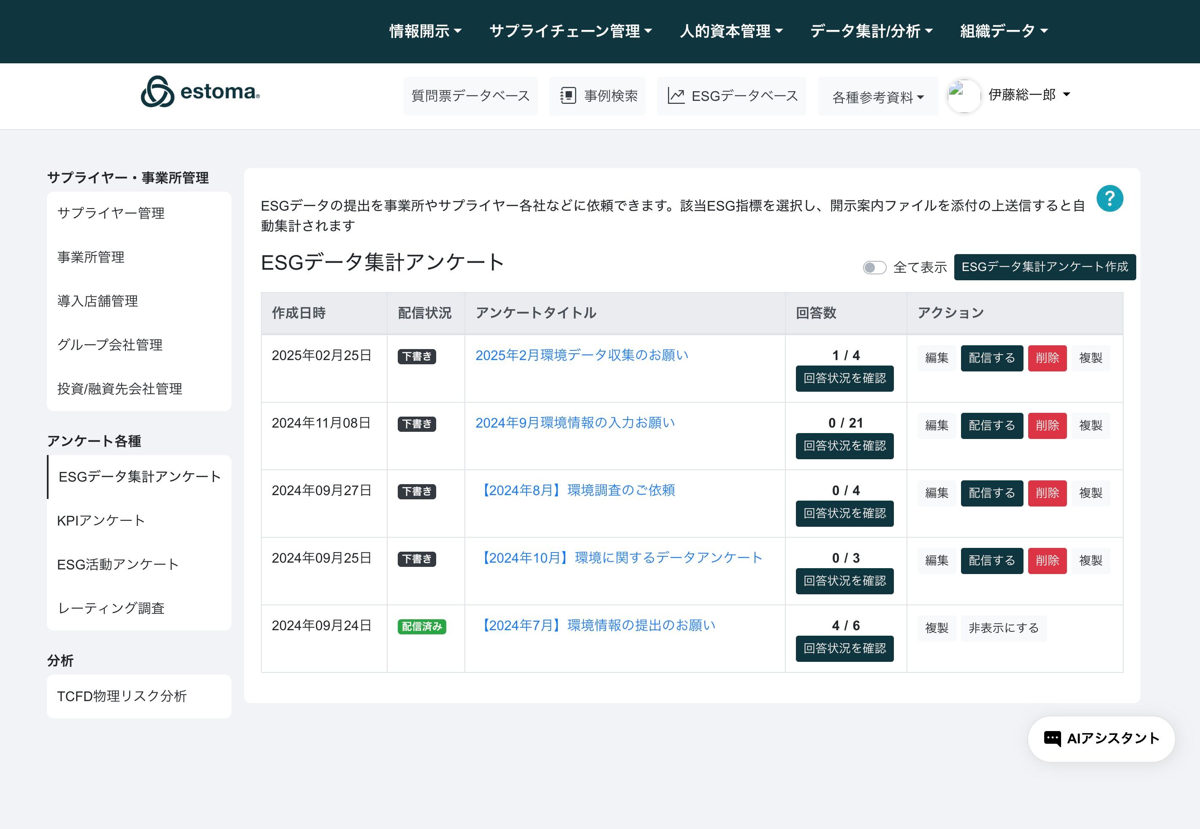1200x829 pixels.
Task: Click 非表示にする for the 2024年7月 survey
Action: pyautogui.click(x=1003, y=628)
